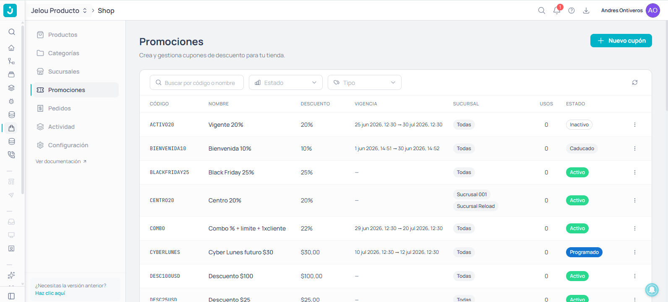
Task: Open three-dot menu for CYBERLUNES row
Action: 635,252
